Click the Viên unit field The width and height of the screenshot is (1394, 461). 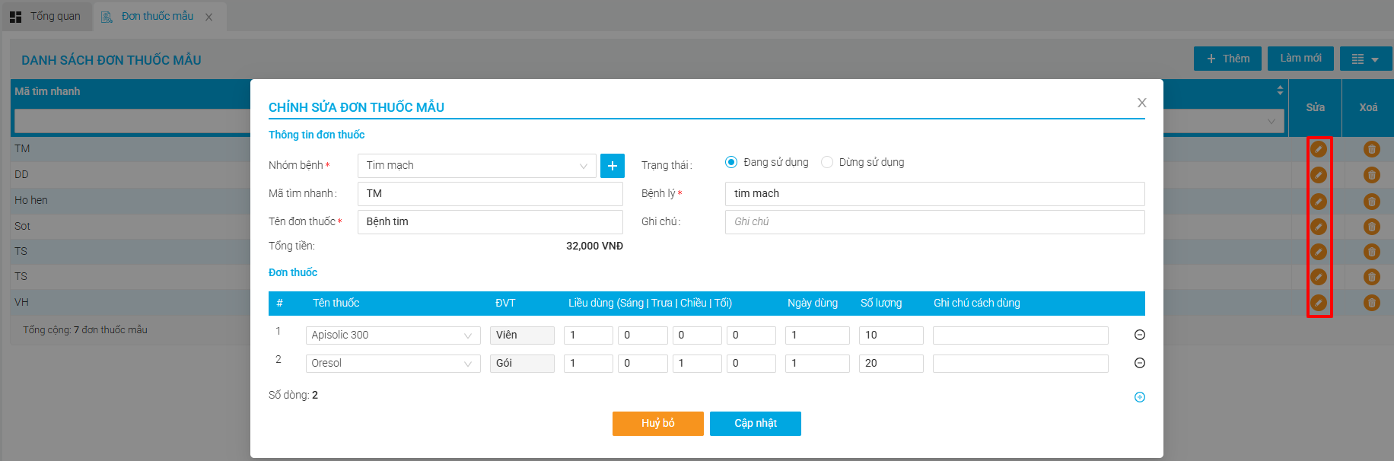pyautogui.click(x=522, y=335)
